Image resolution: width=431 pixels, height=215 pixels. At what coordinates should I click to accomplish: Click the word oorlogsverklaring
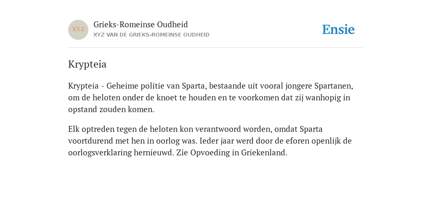tap(100, 153)
